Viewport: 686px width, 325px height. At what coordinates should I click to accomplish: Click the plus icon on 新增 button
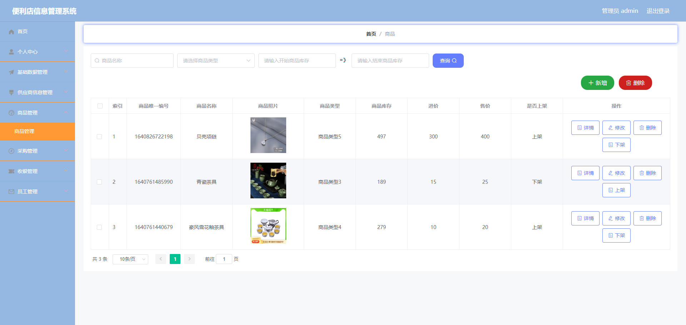(591, 83)
